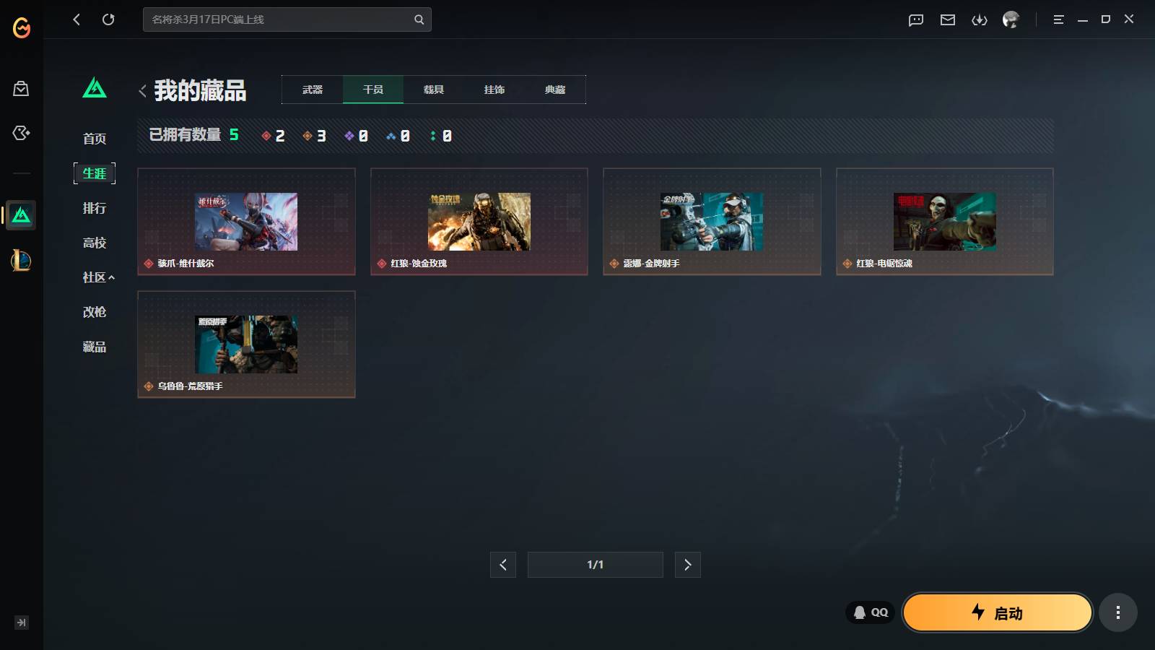Open the game store bag icon in left sidebar
Screen dimensions: 1155x650
[x=21, y=89]
